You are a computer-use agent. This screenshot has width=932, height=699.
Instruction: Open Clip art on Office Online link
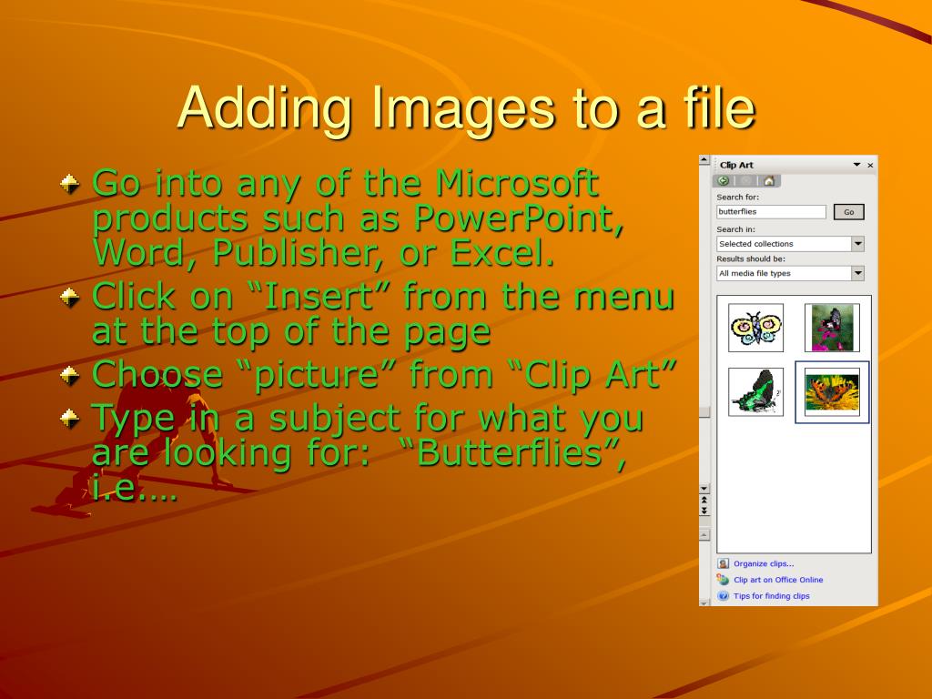[x=778, y=580]
